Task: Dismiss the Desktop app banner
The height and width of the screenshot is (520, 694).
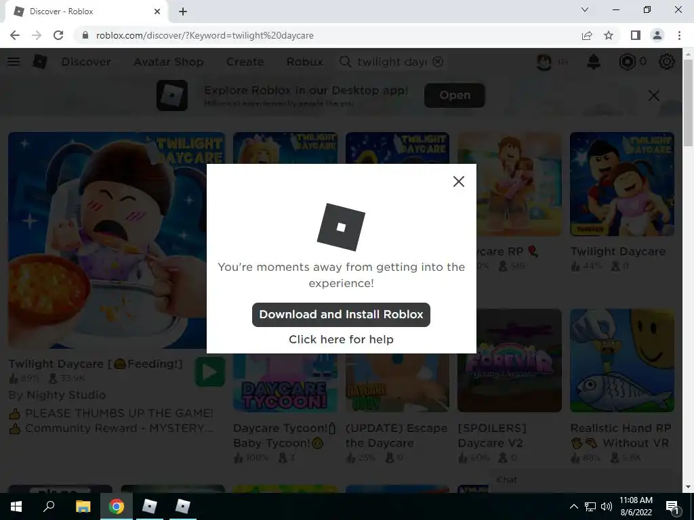Action: coord(654,95)
